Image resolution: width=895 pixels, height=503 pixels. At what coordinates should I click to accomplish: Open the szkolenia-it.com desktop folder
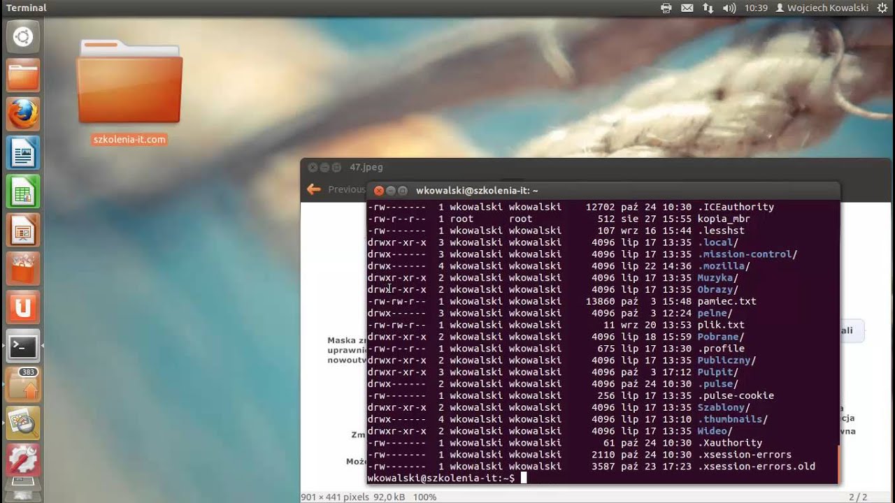(x=129, y=93)
